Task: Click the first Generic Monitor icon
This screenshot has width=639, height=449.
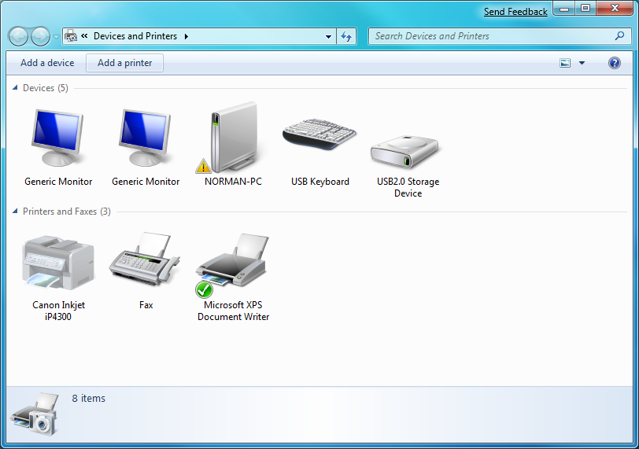Action: [x=58, y=138]
